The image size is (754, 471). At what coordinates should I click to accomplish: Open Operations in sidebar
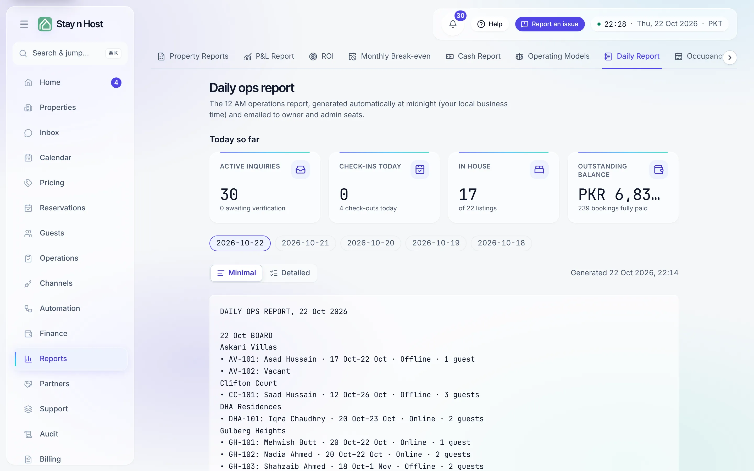(x=71, y=258)
